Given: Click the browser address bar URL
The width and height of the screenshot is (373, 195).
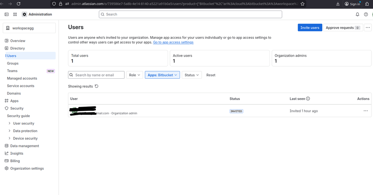Looking at the screenshot, I should pyautogui.click(x=184, y=4).
